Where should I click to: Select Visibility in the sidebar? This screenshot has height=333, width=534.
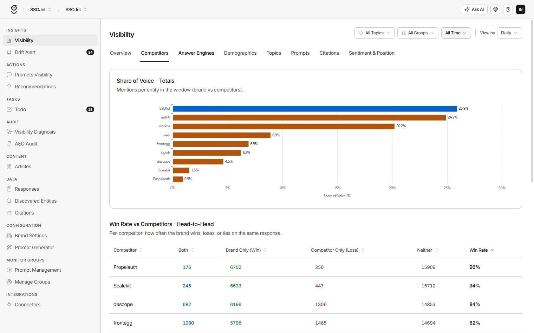(x=50, y=40)
